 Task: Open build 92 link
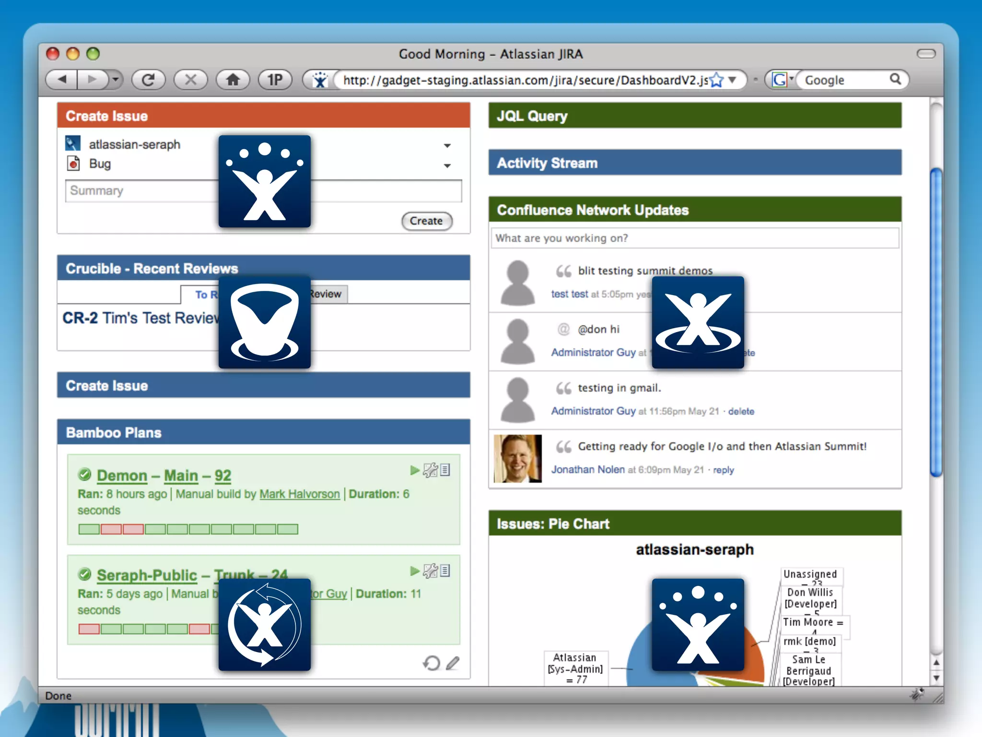click(x=222, y=475)
